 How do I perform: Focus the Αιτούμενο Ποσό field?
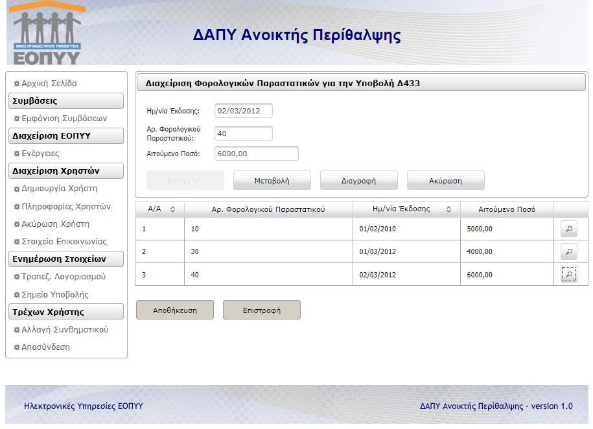[x=257, y=154]
